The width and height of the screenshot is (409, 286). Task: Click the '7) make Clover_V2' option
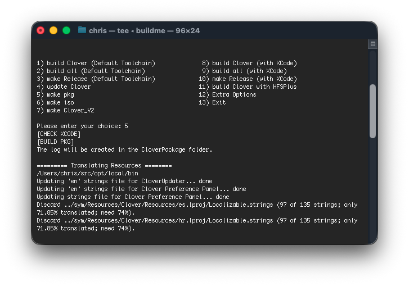click(x=65, y=110)
